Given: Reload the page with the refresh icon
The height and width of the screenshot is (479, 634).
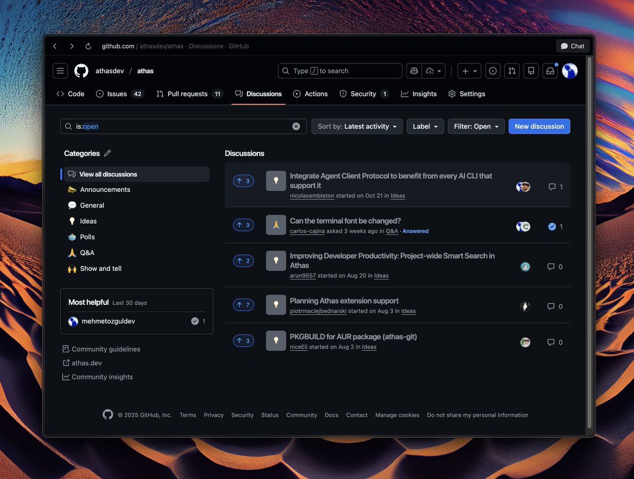Looking at the screenshot, I should click(88, 46).
